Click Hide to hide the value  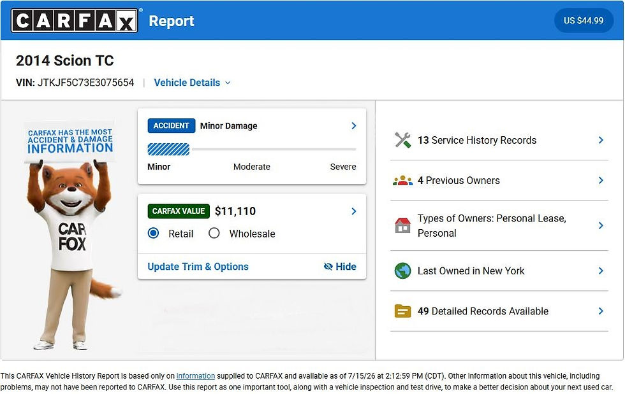point(340,267)
